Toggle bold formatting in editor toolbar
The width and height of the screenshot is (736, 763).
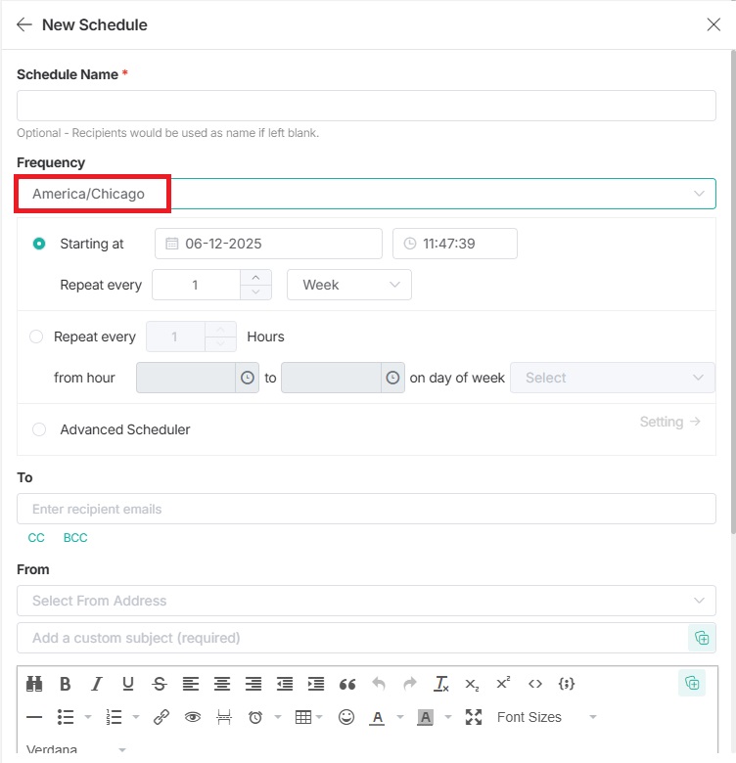66,684
